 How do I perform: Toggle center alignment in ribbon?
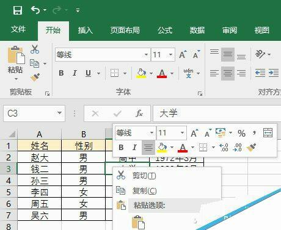[228, 73]
